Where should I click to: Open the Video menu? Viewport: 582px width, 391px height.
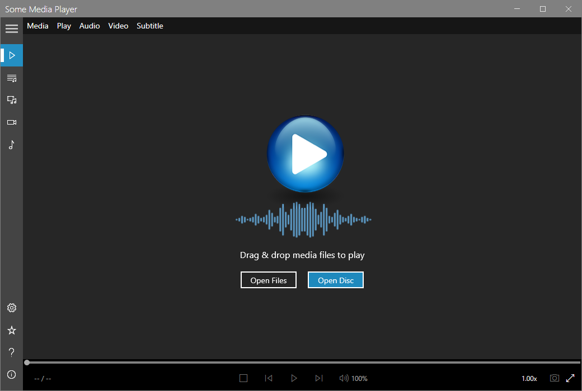tap(118, 26)
